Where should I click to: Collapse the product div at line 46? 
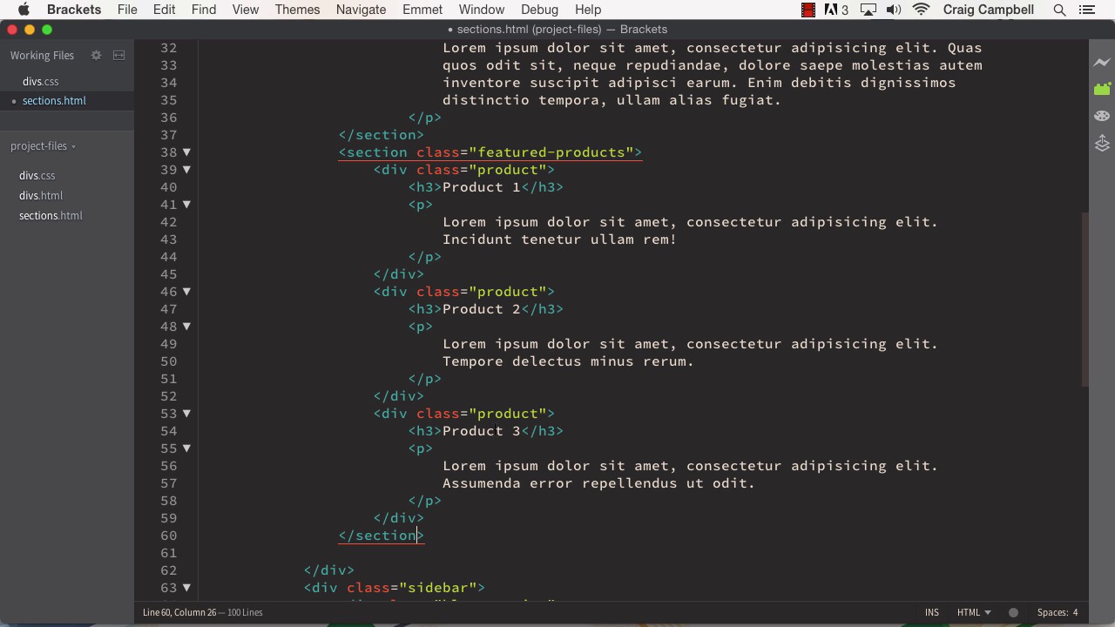point(186,292)
